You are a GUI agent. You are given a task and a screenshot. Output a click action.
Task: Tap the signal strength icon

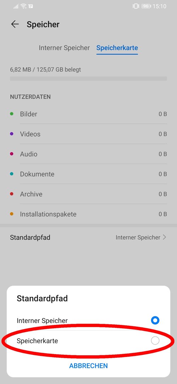16,6
